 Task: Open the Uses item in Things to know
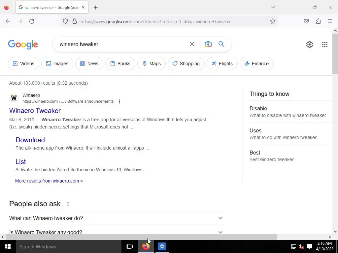click(291, 134)
